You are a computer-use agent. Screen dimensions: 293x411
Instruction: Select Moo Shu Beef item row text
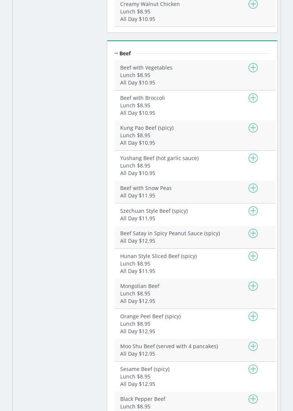169,346
